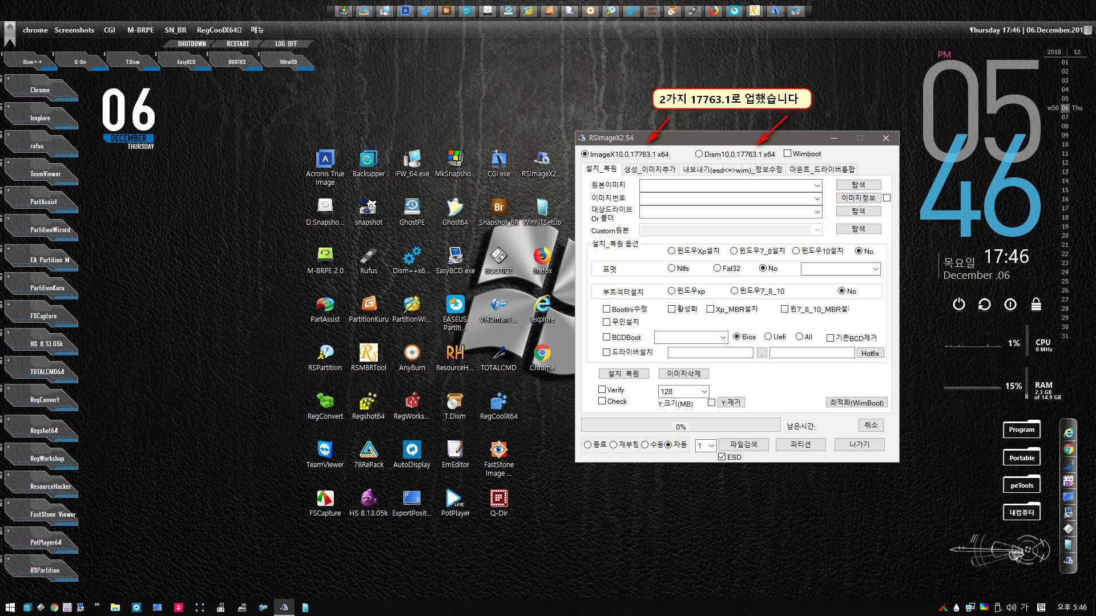Select Dism10.0.17763.1 x64 radio button

point(699,154)
